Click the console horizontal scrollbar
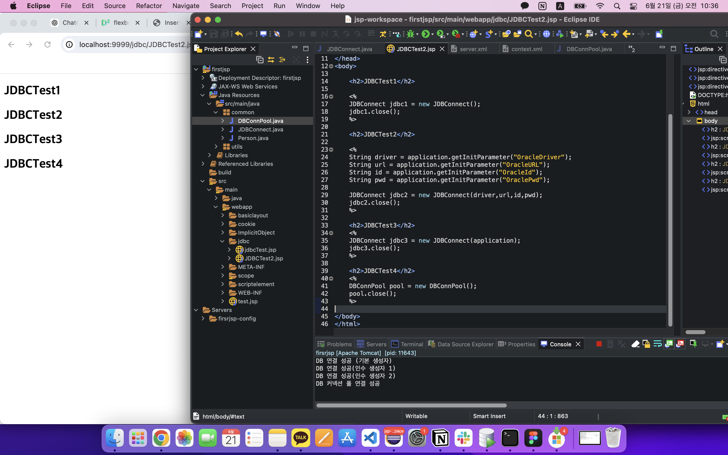Screen dimensions: 728x455 point(411,405)
